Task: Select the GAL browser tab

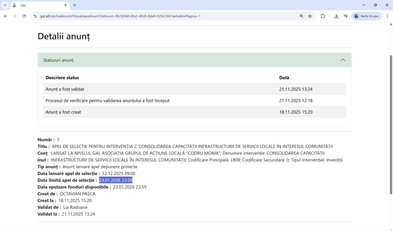Action: tap(40, 5)
